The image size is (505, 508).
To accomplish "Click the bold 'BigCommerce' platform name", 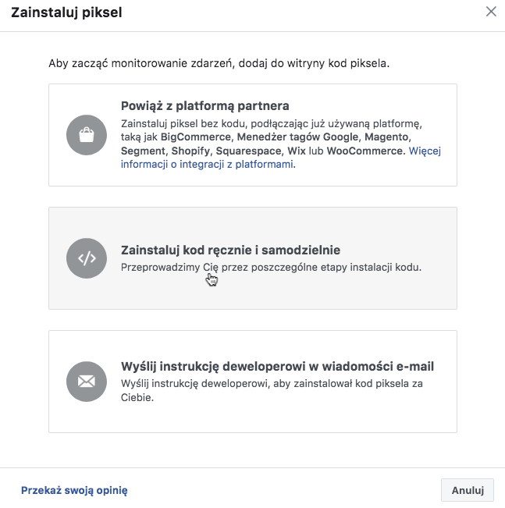I will pos(195,137).
